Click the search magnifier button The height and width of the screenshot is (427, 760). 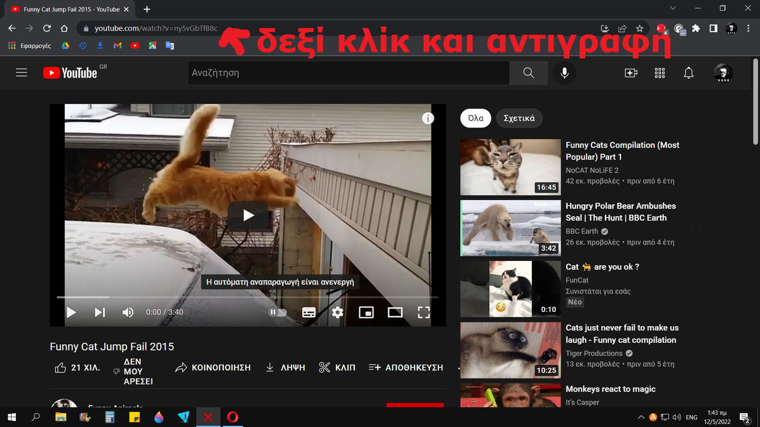tap(528, 73)
